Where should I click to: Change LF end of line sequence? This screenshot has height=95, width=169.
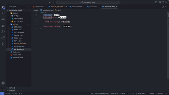128,94
